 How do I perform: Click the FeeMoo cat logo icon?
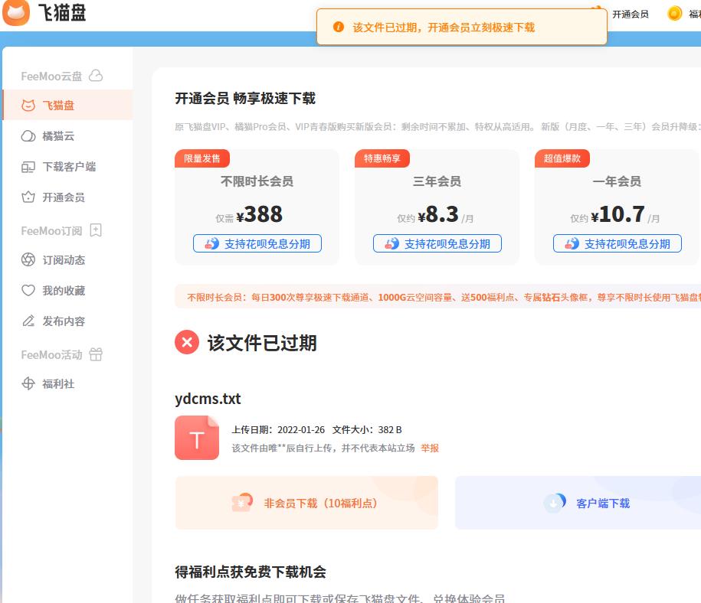pyautogui.click(x=16, y=12)
